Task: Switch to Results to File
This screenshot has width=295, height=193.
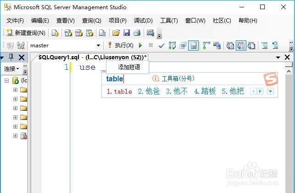Action: click(251, 45)
